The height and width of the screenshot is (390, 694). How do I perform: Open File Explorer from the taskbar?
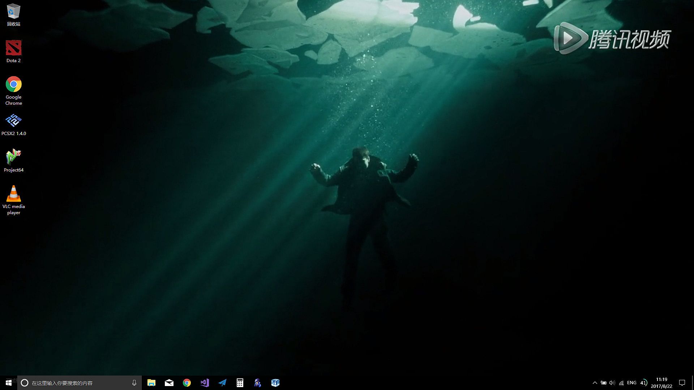tap(151, 383)
